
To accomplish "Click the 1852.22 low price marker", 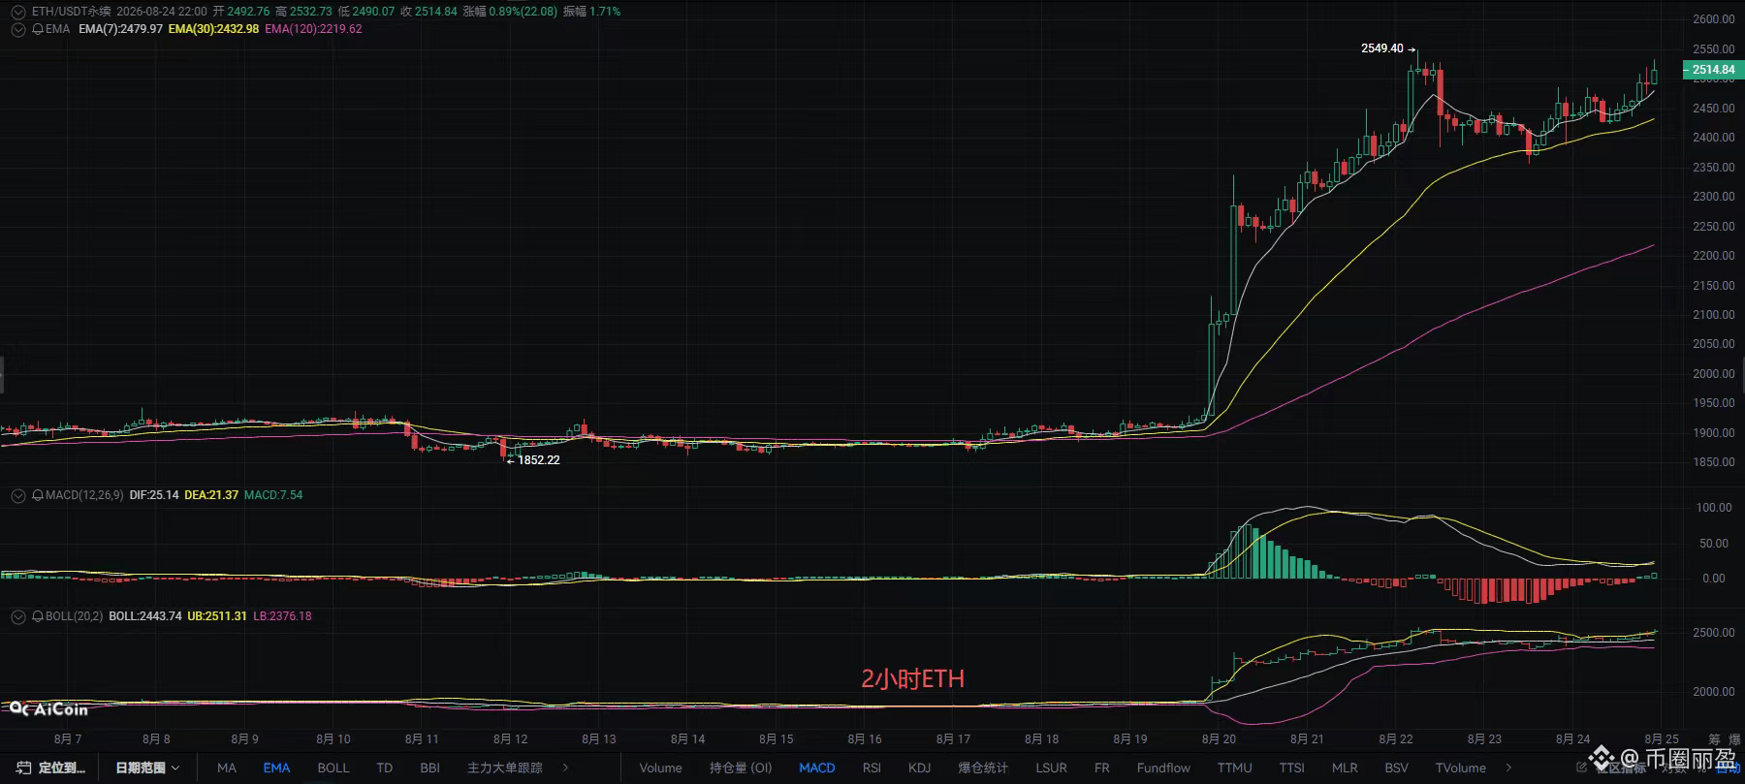I will click(539, 460).
